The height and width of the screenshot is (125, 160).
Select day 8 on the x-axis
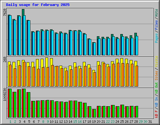pos(43,122)
